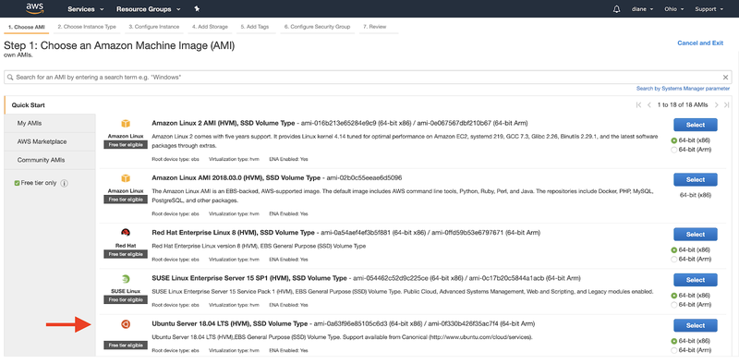Open My AMIs in the sidebar
Screen dimensions: 739x364
point(50,124)
